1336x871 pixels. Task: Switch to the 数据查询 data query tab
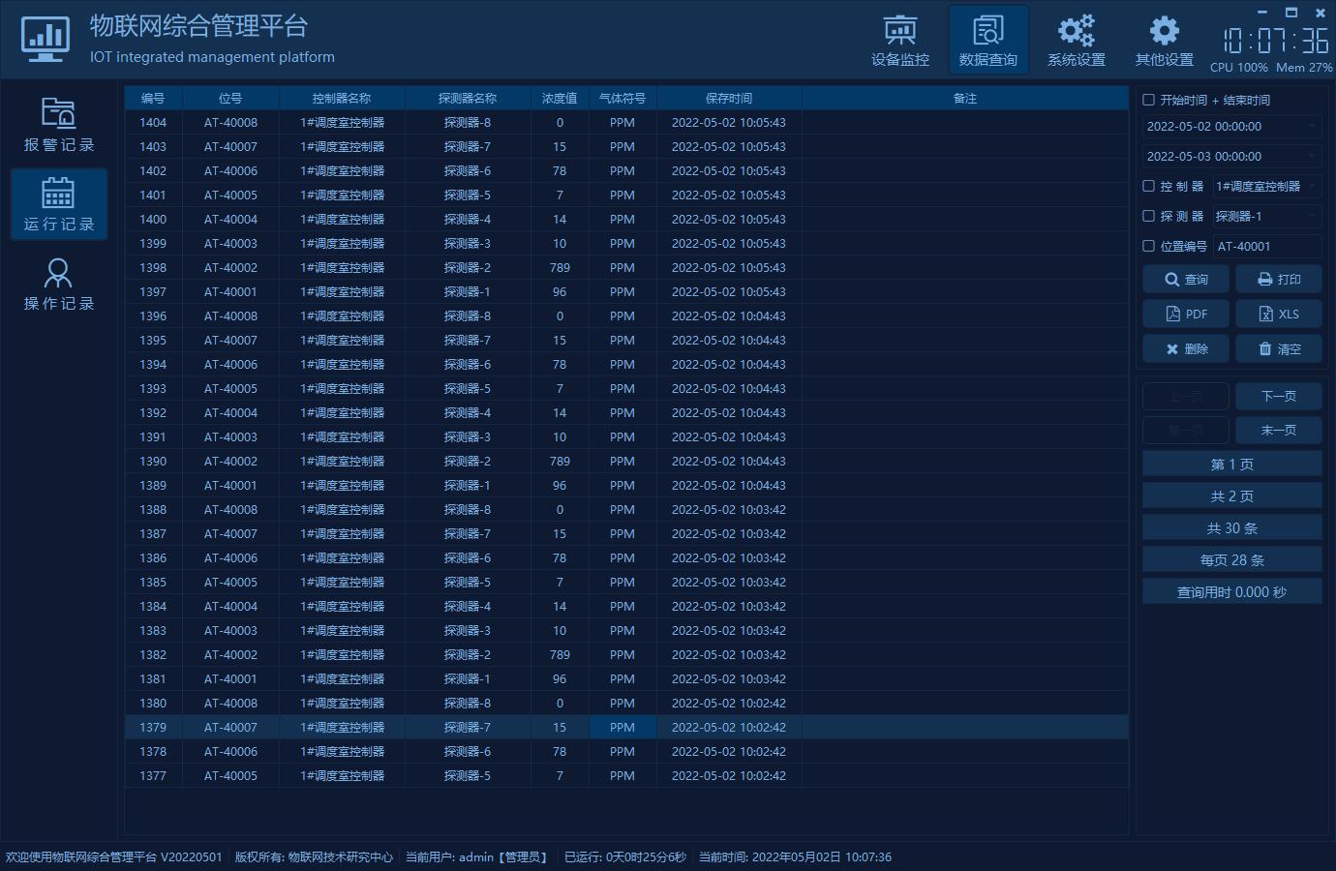point(987,41)
